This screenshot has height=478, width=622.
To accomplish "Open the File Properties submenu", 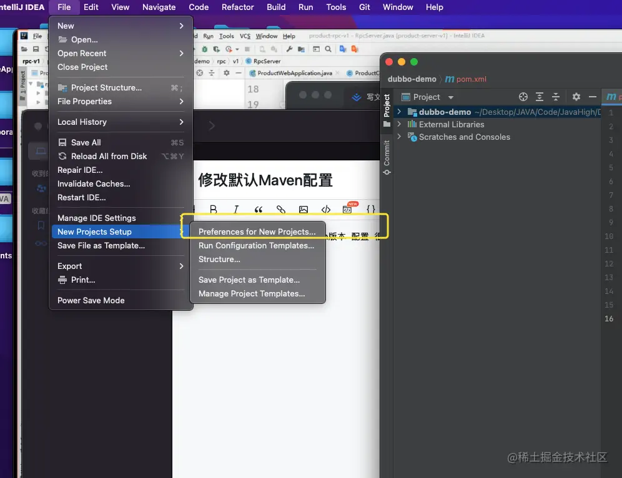I will click(120, 102).
